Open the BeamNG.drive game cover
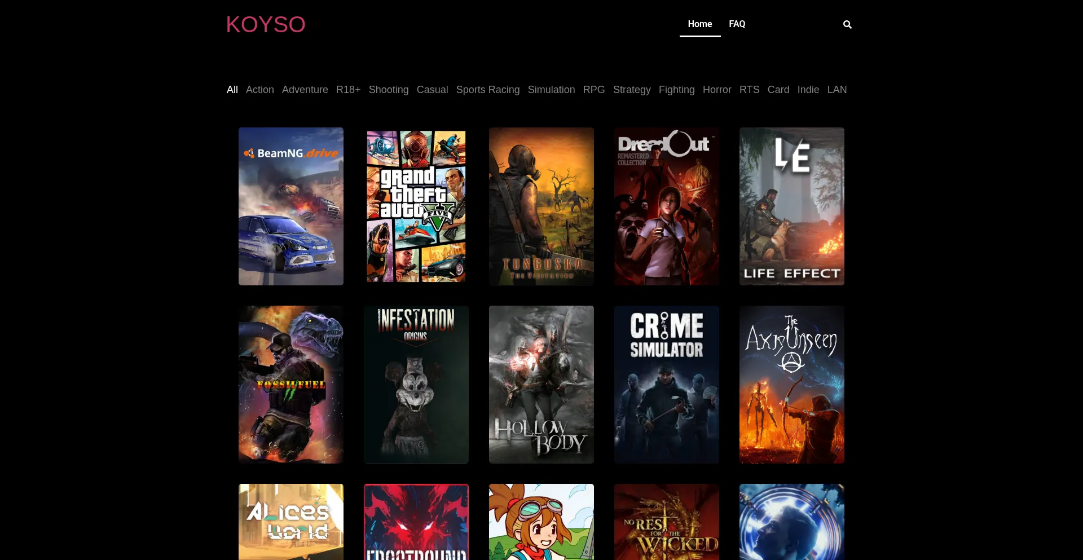Screen dimensions: 1083x560 tap(291, 206)
